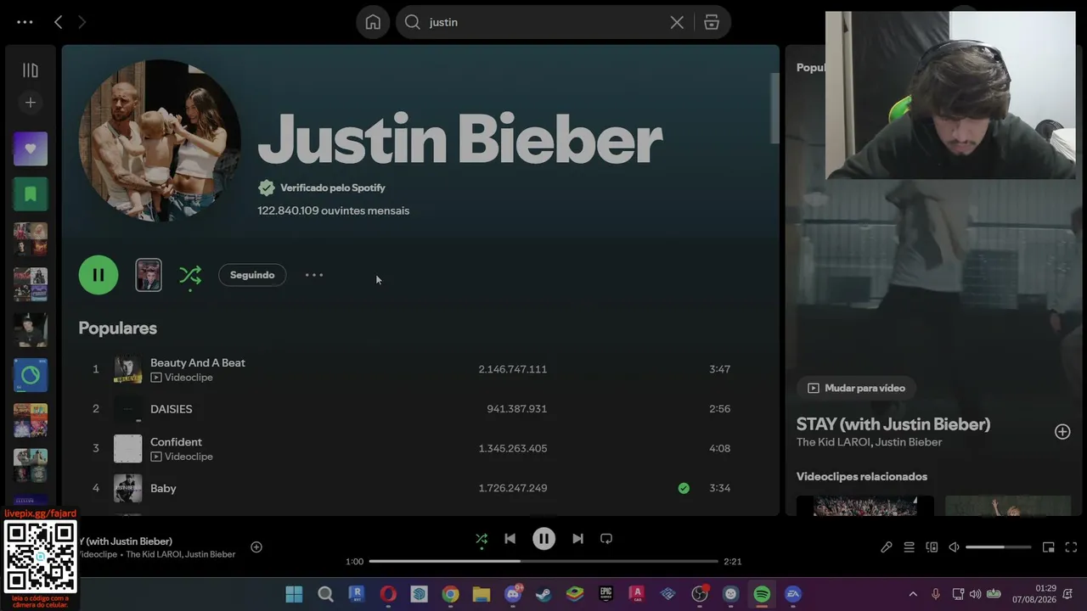Click the Populares section heading
1087x611 pixels.
click(118, 328)
